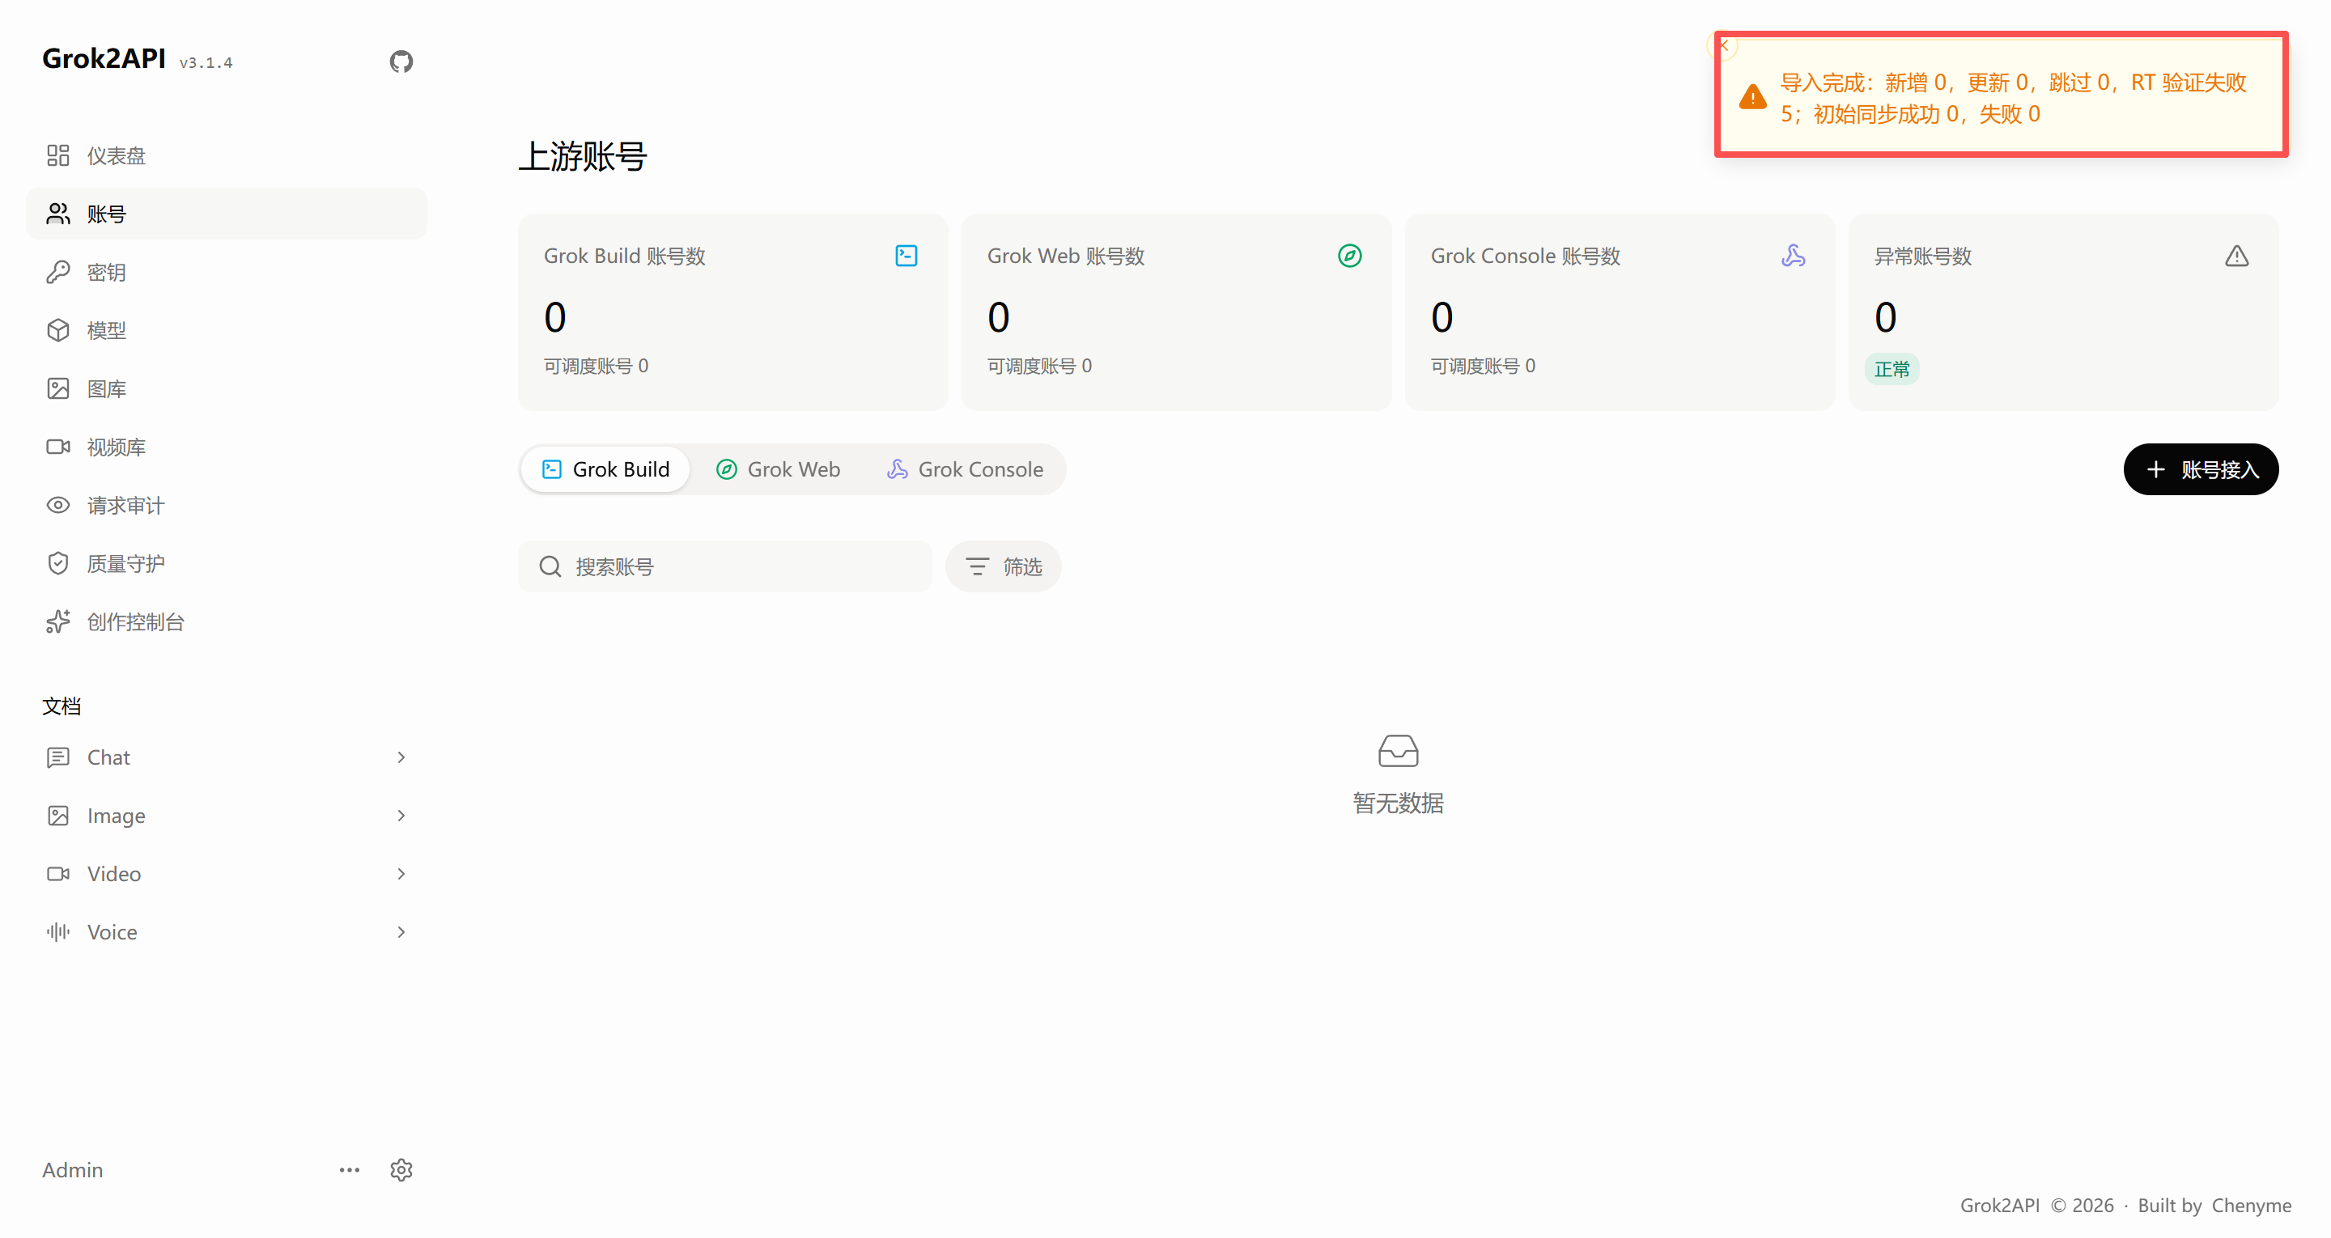Click the Grok Web 账号数 card title

tap(1066, 257)
